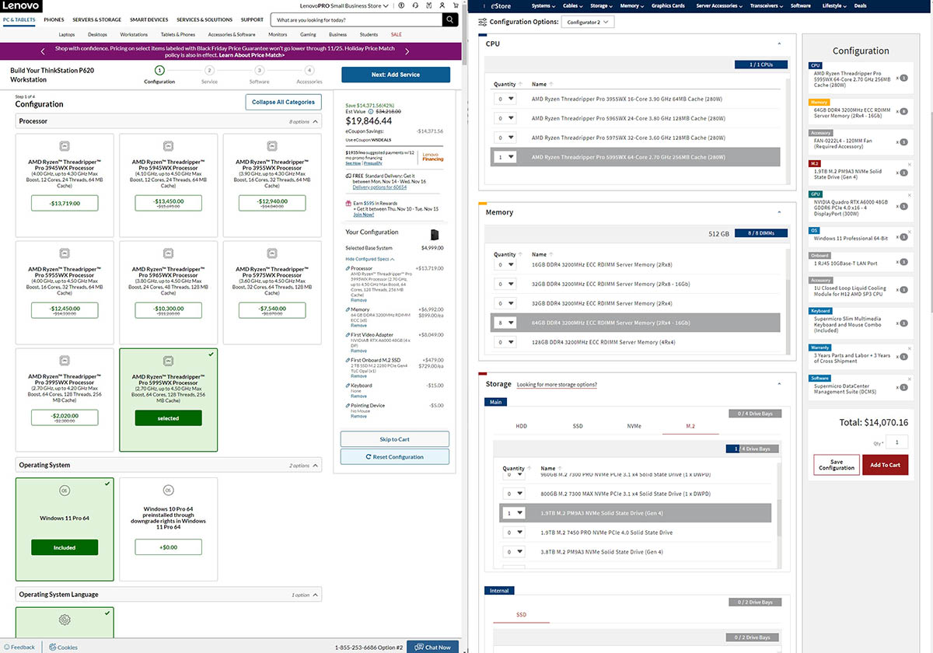The height and width of the screenshot is (653, 933).
Task: Remove M.2 PM9A3 drive from eStore configuration
Action: coord(909,165)
